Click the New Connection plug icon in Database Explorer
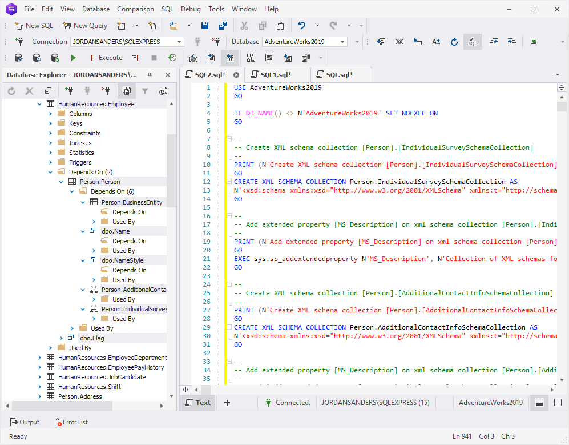The width and height of the screenshot is (569, 445). (69, 91)
